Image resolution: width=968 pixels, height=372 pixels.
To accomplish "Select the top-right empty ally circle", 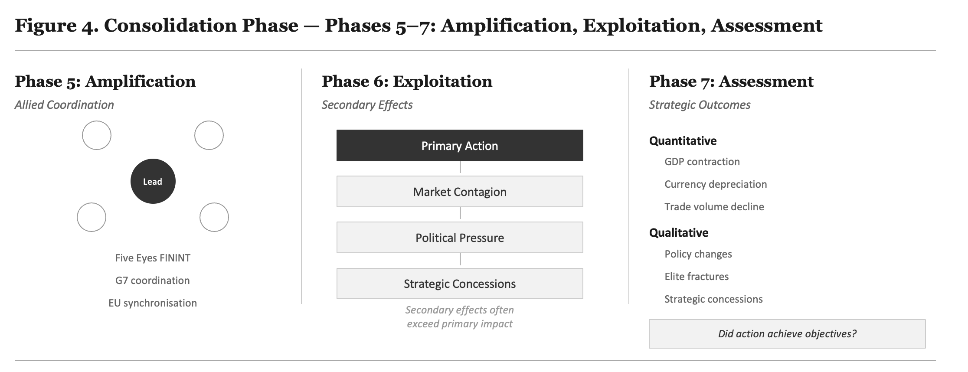I will click(x=209, y=135).
